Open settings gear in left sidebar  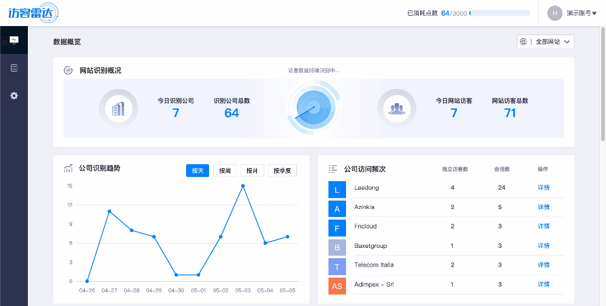14,96
